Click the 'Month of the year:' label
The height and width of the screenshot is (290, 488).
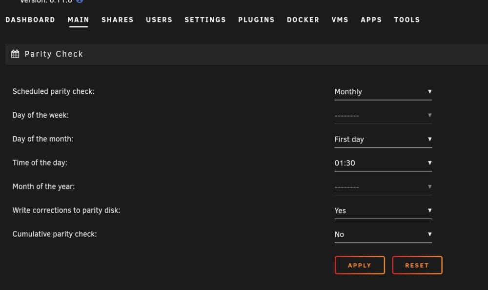tap(43, 186)
